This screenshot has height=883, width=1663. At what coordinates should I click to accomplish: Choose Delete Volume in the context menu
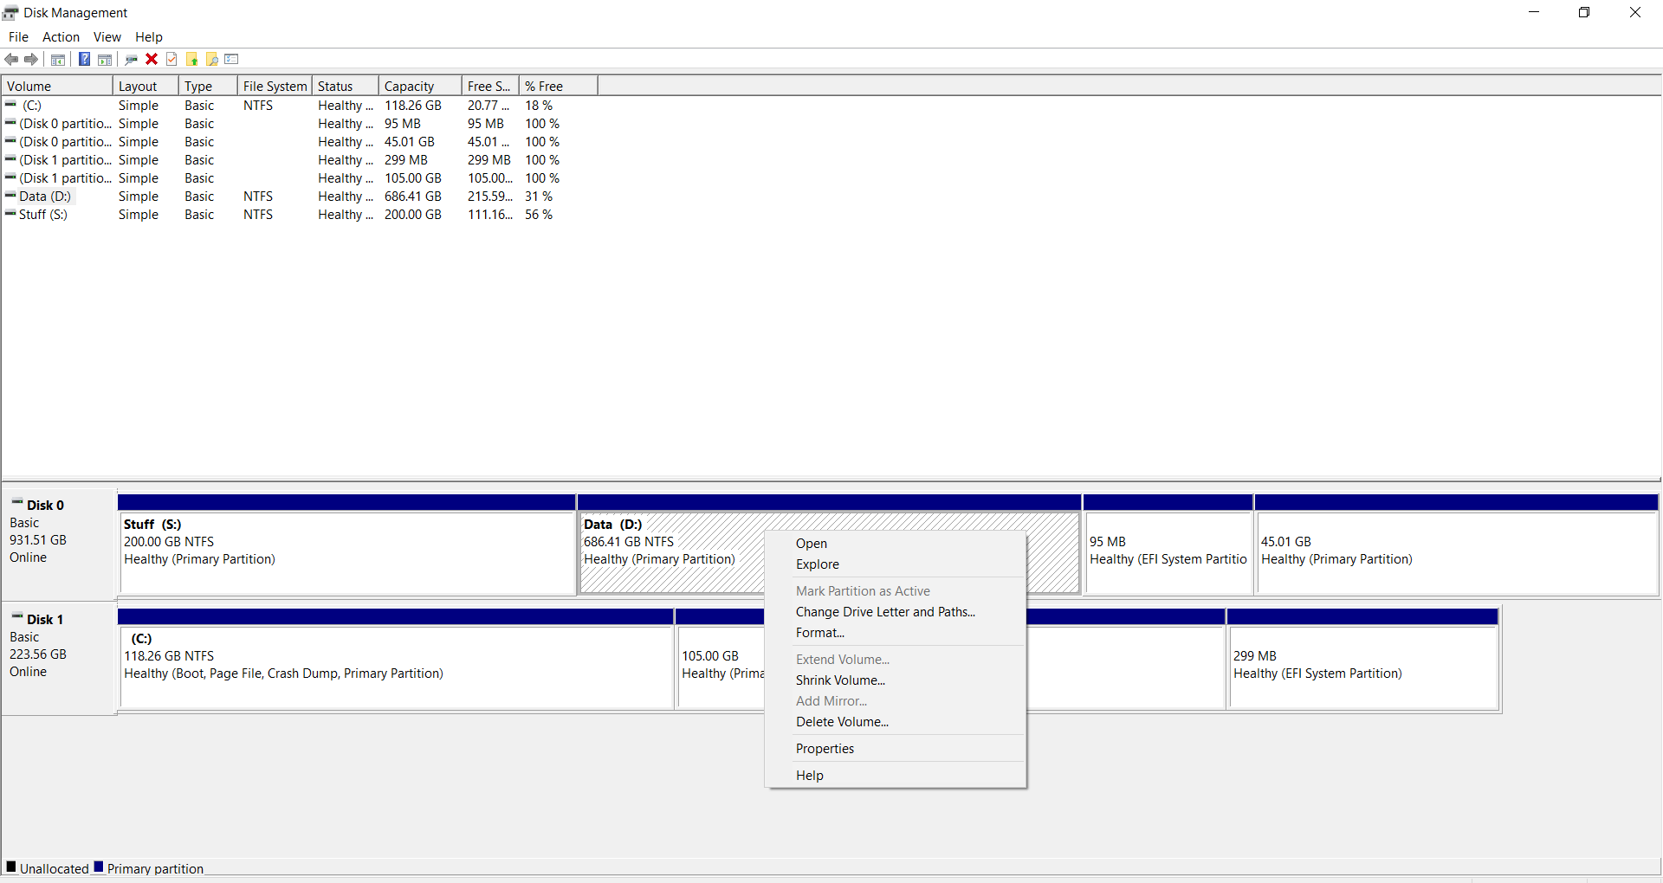[x=842, y=722]
